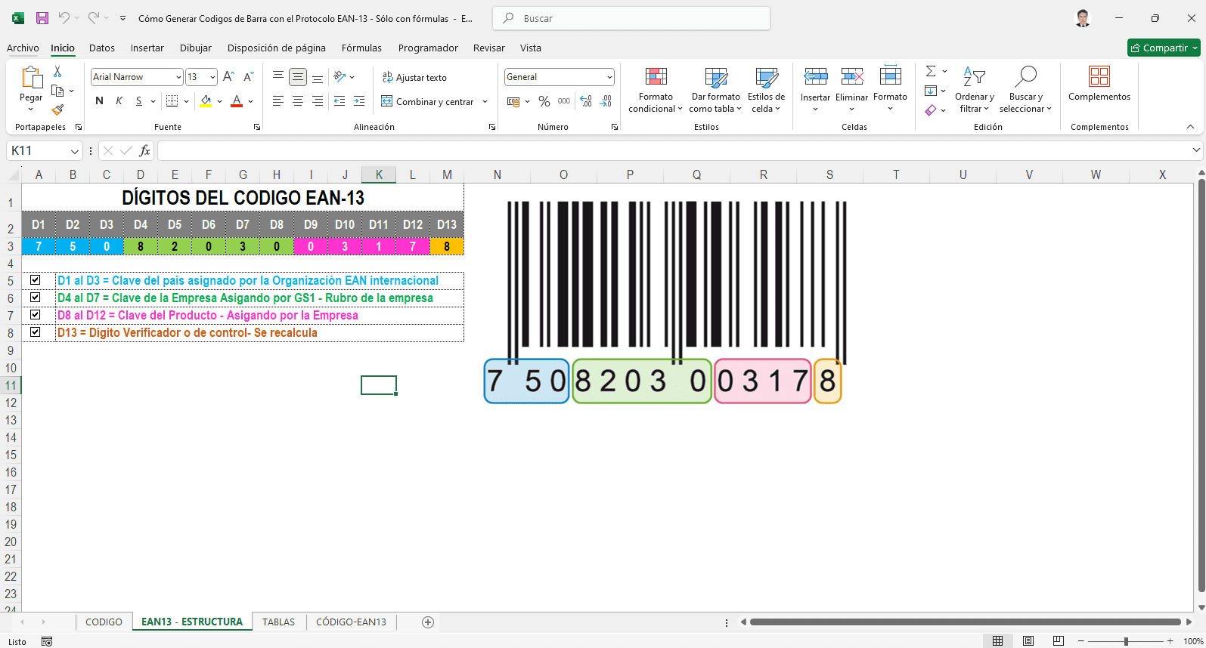Click the increase indent icon
The width and height of the screenshot is (1206, 648).
pos(359,101)
